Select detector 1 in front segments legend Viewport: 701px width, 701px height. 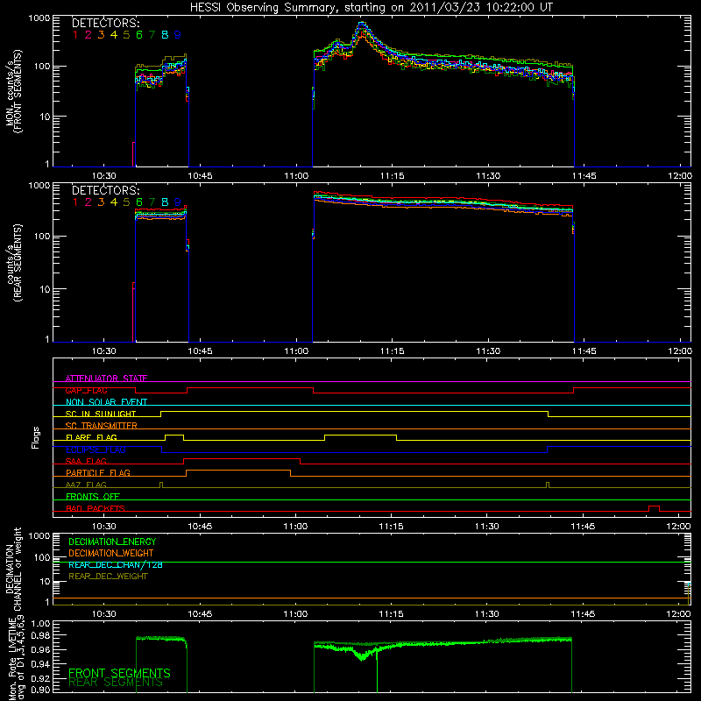pos(75,35)
